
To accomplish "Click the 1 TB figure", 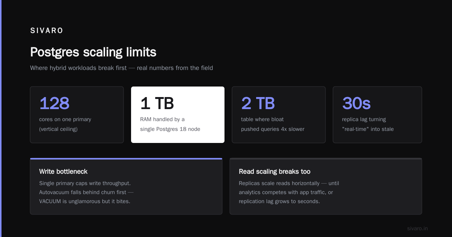I will pyautogui.click(x=157, y=103).
